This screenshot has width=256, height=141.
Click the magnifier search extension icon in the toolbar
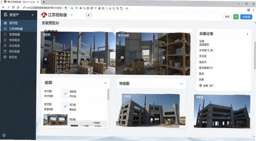coord(114,8)
